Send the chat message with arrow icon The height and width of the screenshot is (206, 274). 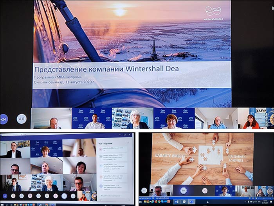(x=130, y=200)
